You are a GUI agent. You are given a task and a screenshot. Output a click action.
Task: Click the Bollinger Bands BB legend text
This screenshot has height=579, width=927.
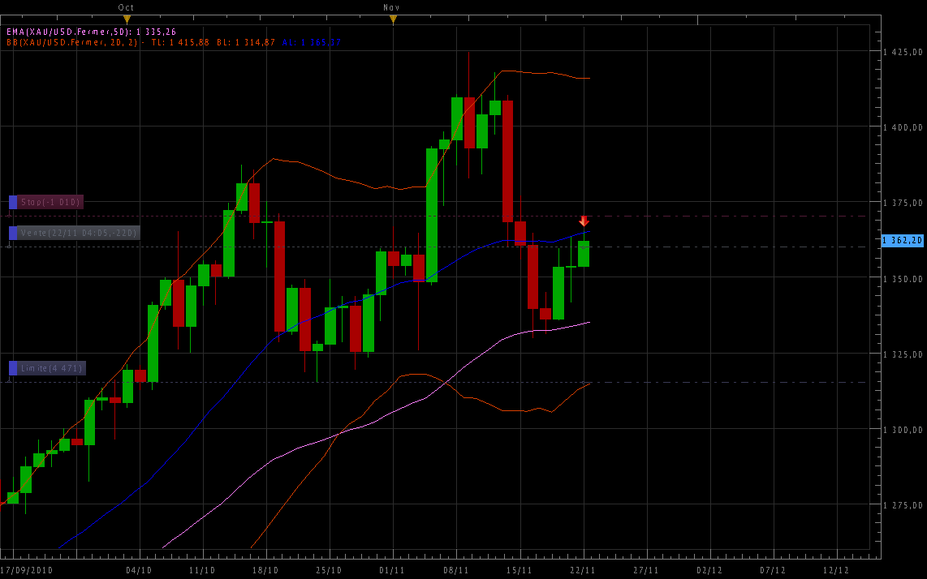138,42
